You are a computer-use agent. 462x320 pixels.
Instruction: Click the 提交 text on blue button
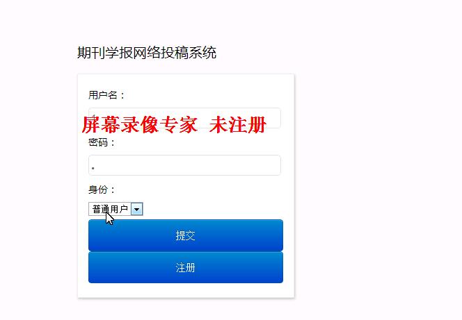[185, 236]
